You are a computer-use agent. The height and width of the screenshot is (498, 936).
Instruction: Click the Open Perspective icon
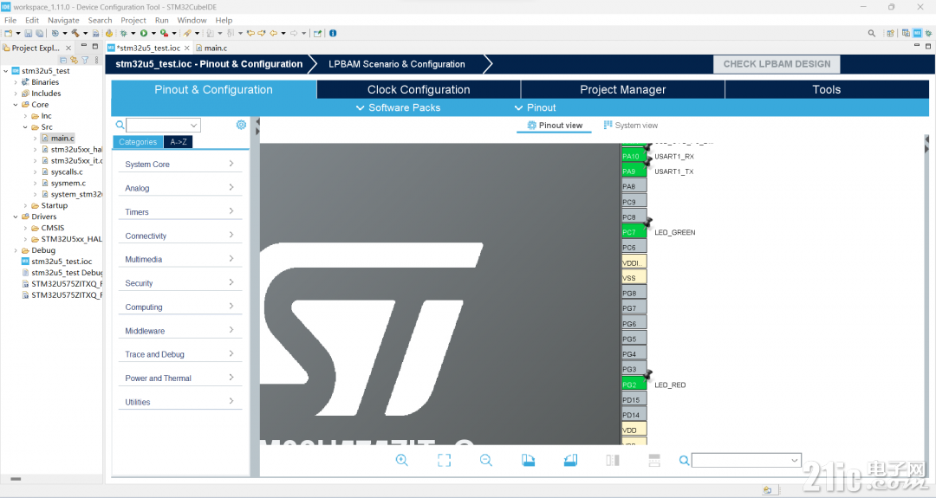click(x=890, y=34)
